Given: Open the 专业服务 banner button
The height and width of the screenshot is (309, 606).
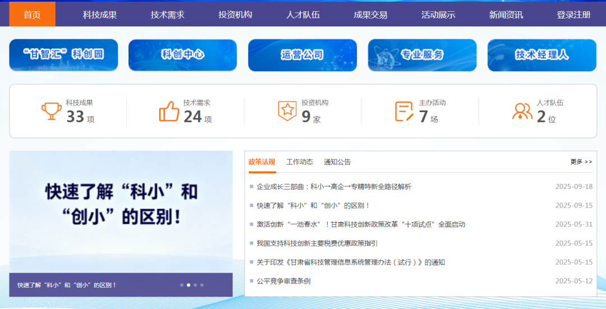Looking at the screenshot, I should 422,55.
